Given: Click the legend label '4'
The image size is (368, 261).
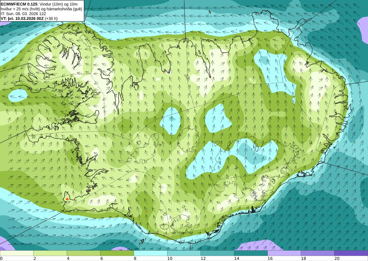Looking at the screenshot, I should click(68, 258).
